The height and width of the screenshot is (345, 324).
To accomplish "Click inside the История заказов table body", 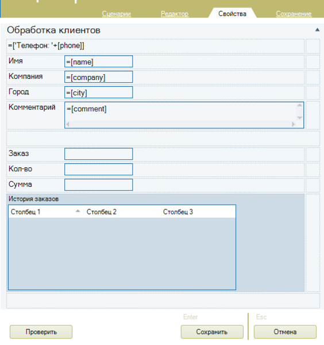I will click(x=122, y=254).
